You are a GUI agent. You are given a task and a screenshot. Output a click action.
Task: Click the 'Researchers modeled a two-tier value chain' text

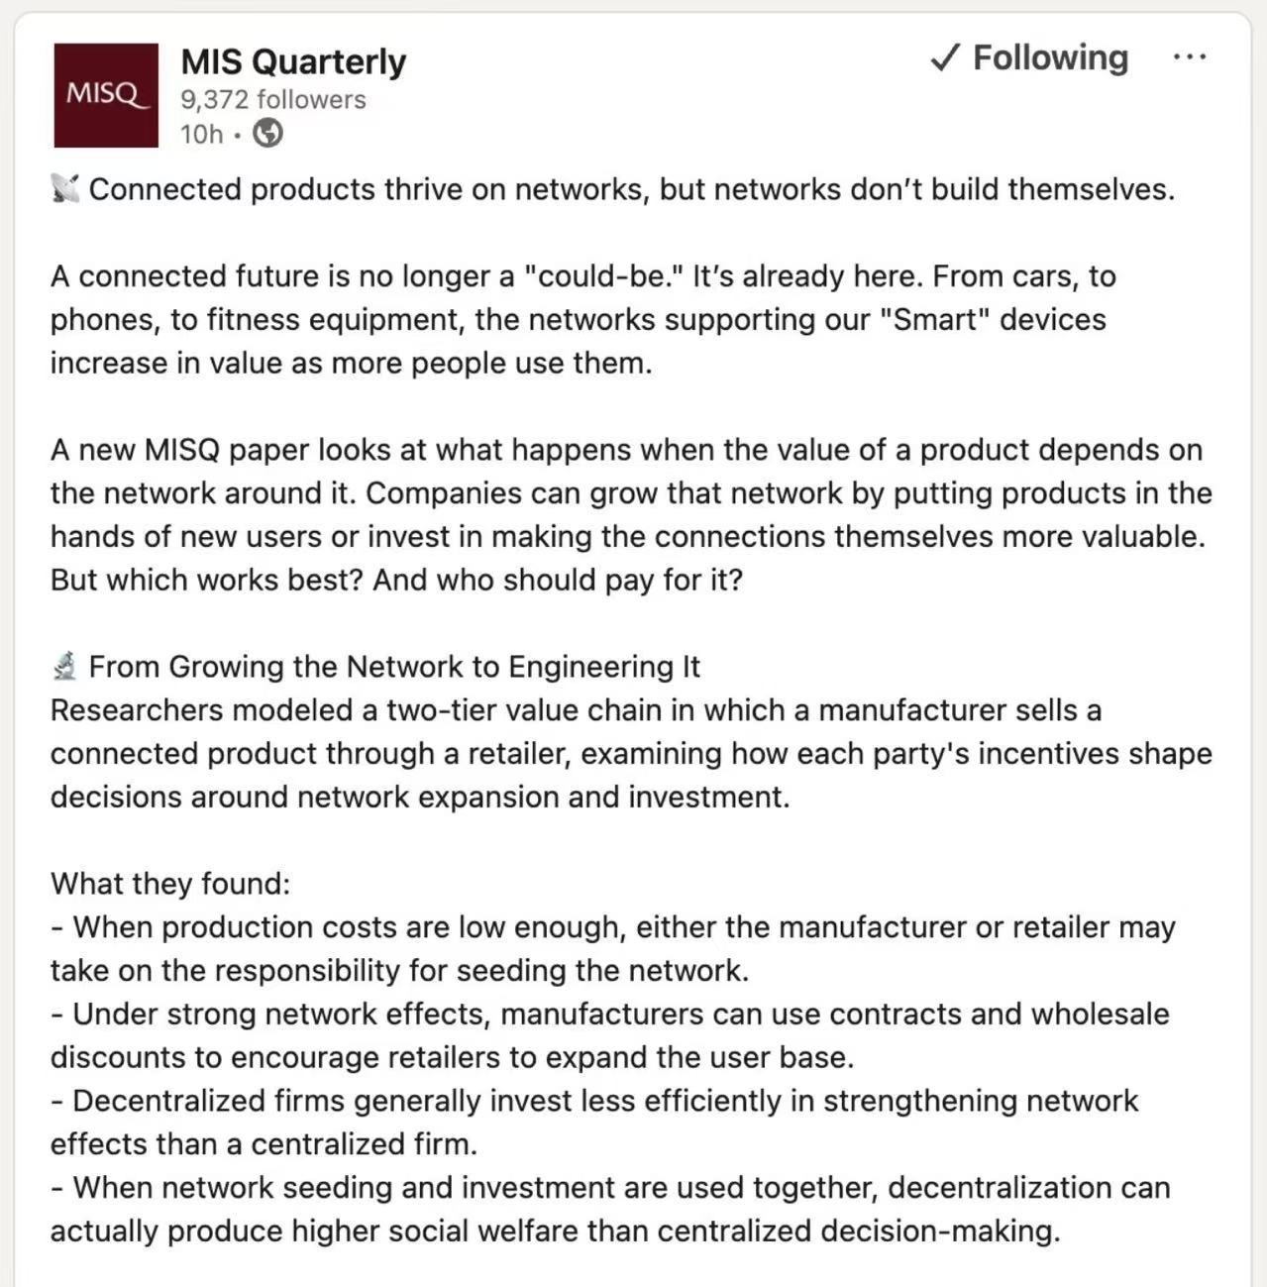pyautogui.click(x=631, y=753)
